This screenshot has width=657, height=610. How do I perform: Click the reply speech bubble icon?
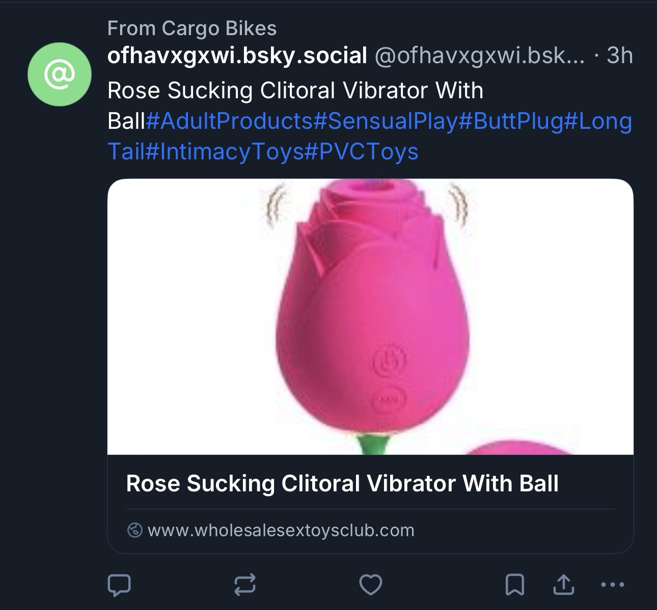119,585
